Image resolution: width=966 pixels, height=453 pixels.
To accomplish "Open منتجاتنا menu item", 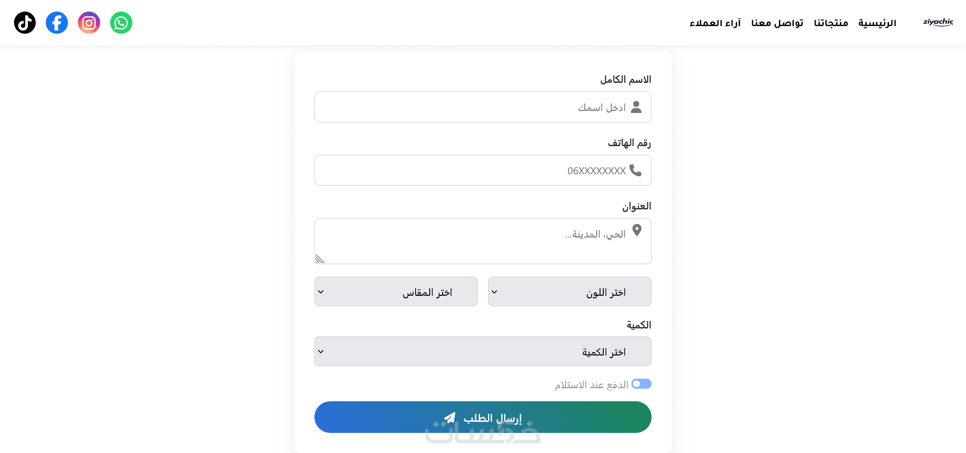I will pyautogui.click(x=831, y=23).
